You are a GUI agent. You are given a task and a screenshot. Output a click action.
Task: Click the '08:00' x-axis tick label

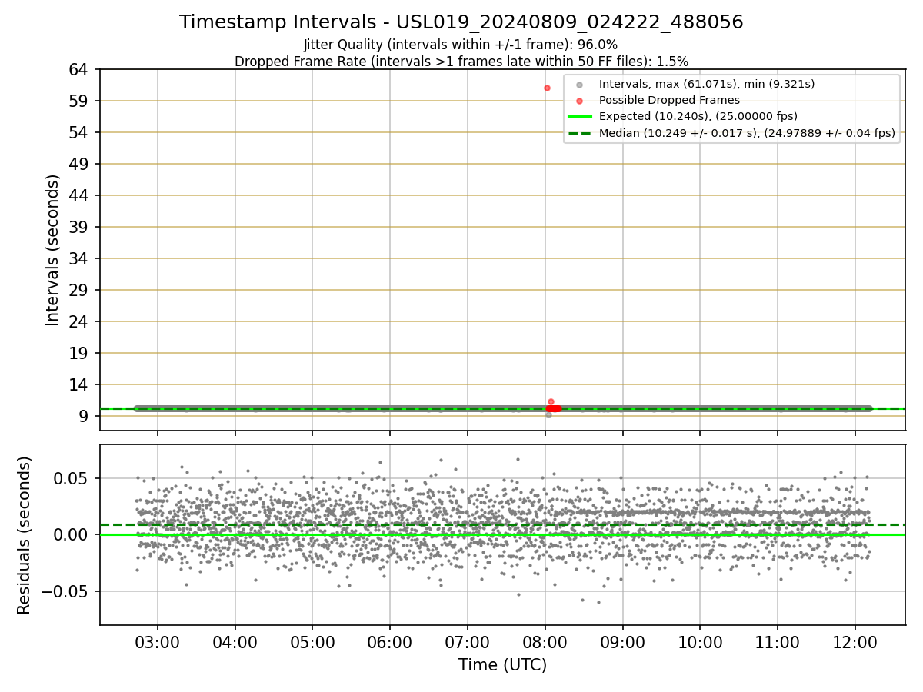point(545,641)
